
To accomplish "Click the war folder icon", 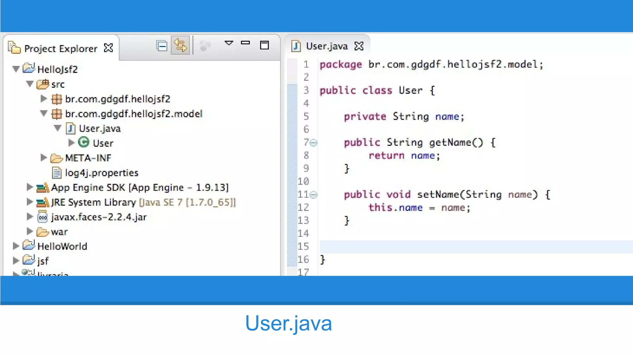I will coord(43,232).
